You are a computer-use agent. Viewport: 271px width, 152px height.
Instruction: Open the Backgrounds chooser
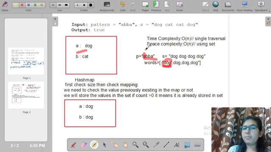pyautogui.click(x=107, y=6)
